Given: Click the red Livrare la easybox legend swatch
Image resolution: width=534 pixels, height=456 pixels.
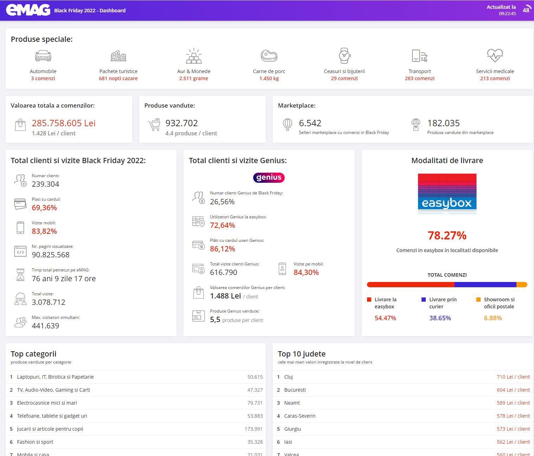Looking at the screenshot, I should (369, 300).
